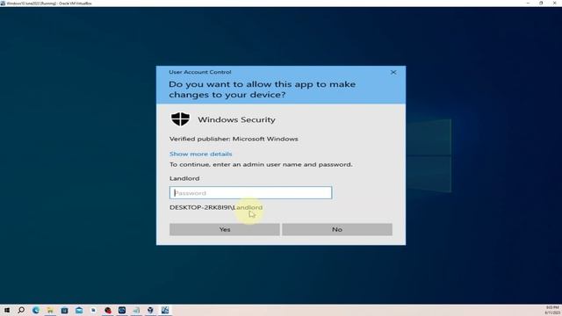Viewport: 562px width, 316px height.
Task: Open Microsoft Store from the taskbar
Action: [x=64, y=310]
